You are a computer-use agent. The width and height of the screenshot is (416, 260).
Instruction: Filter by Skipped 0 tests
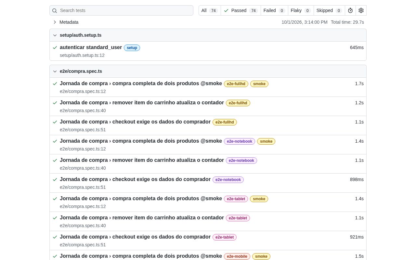tap(329, 10)
